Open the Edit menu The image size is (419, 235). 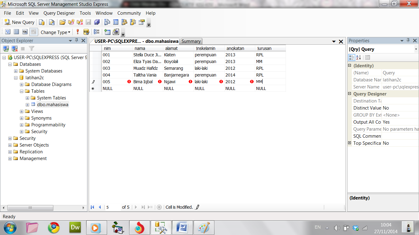pyautogui.click(x=20, y=13)
